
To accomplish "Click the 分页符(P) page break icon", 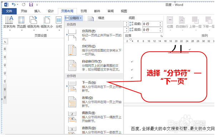I will [72, 35].
